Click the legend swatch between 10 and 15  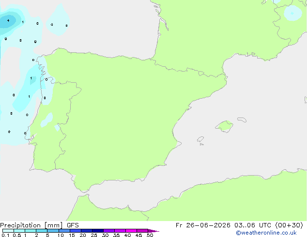coord(64,231)
